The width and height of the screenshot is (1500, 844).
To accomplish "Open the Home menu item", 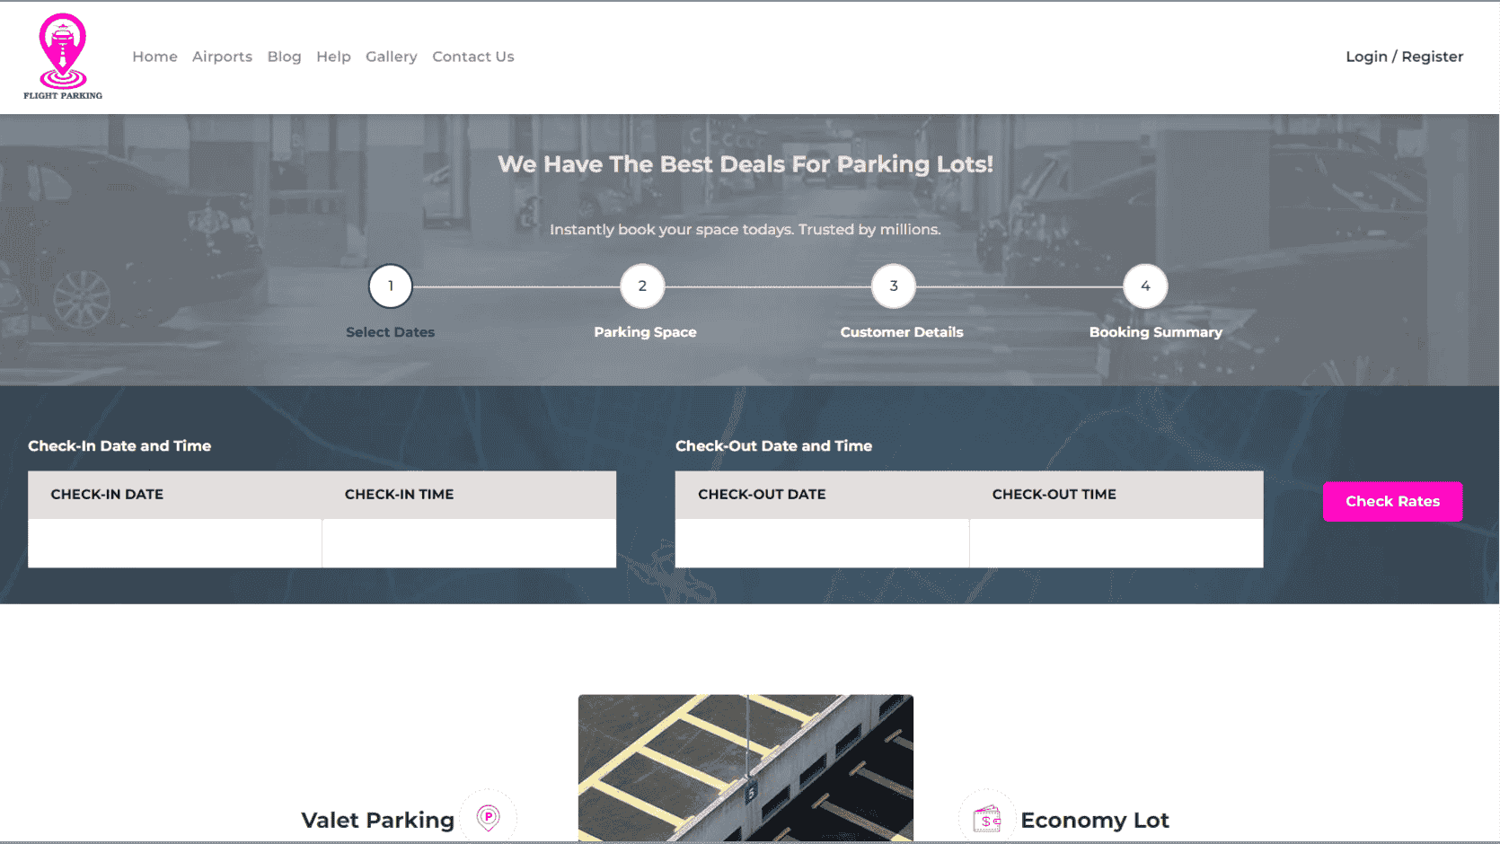I will tap(154, 57).
